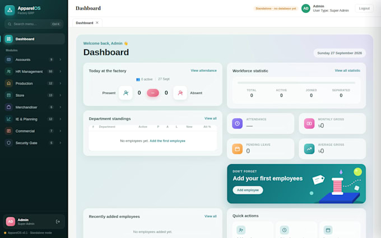Click the Standalone no database badge

[x=276, y=8]
